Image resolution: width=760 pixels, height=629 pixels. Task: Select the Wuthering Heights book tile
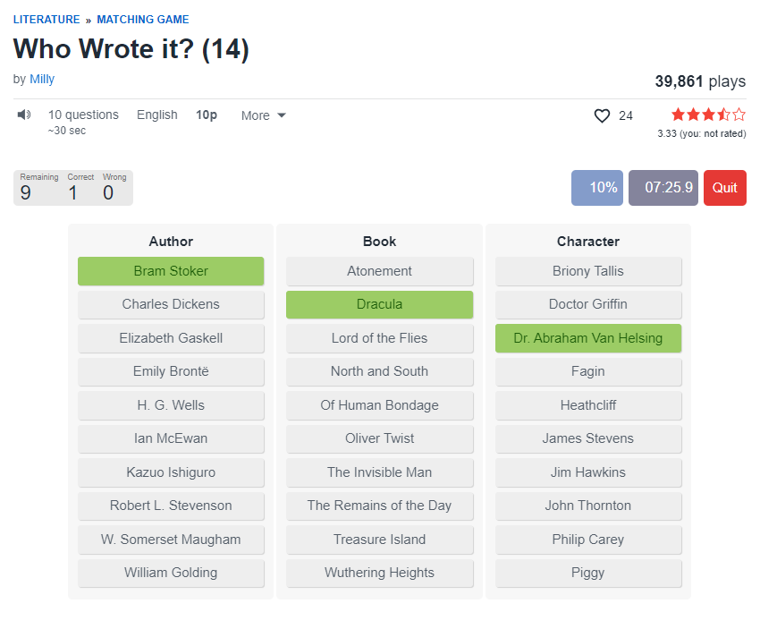(x=379, y=573)
